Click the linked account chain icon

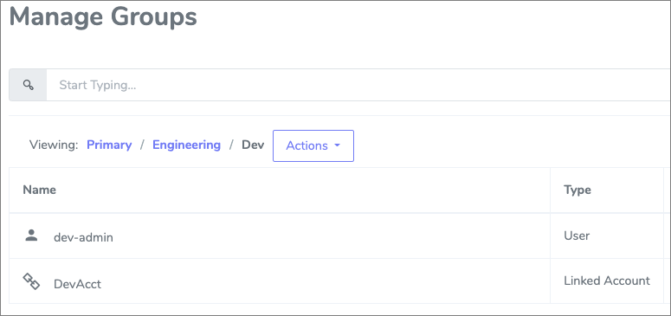(31, 281)
